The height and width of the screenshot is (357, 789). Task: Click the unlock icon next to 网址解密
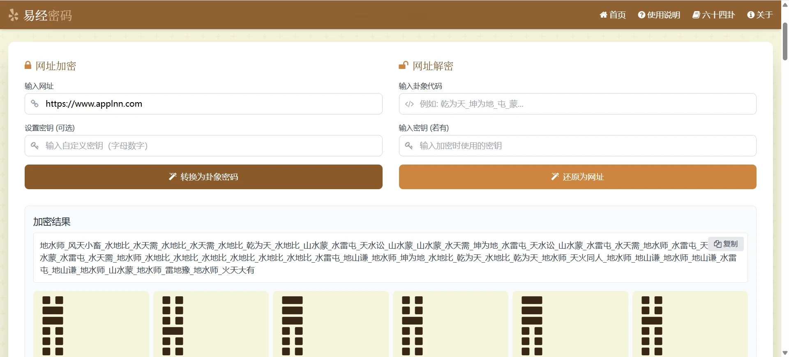tap(403, 65)
